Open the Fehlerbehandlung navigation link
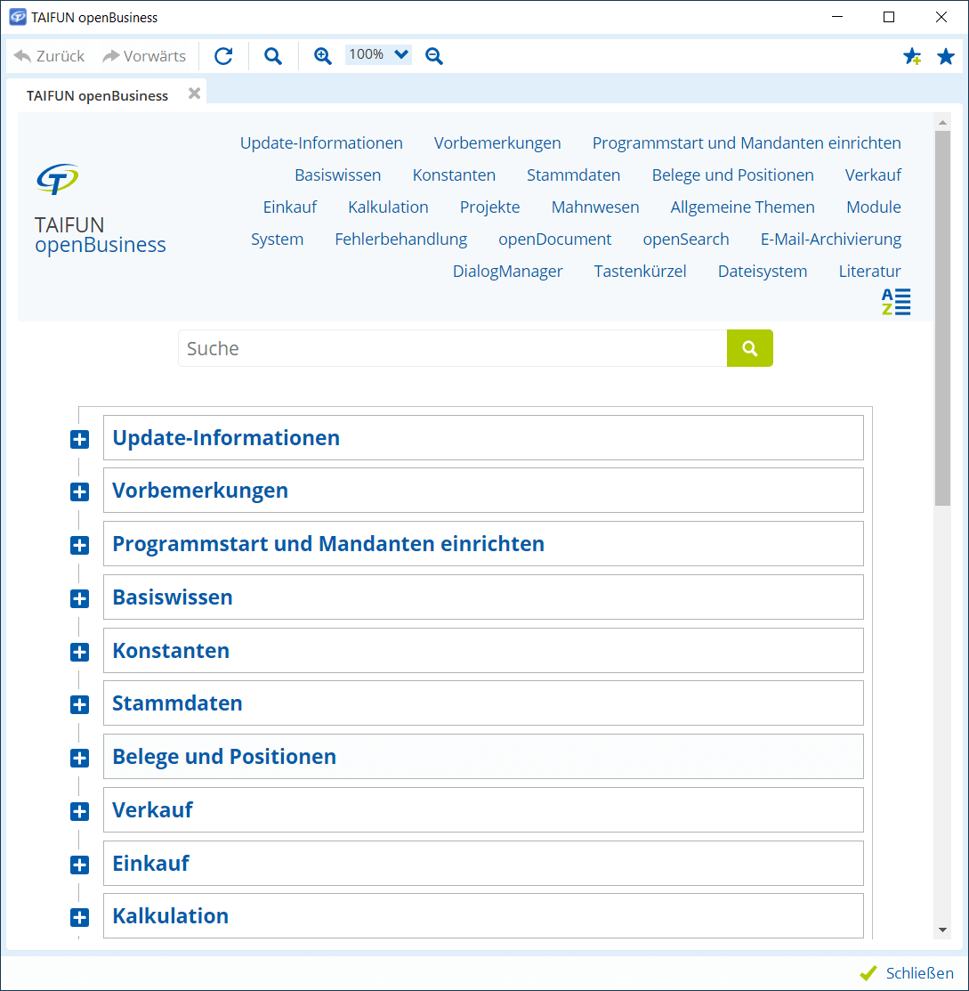The height and width of the screenshot is (991, 969). pos(400,240)
